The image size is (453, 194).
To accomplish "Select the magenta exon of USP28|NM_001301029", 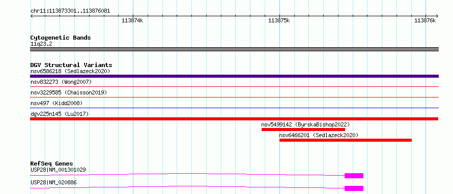I will click(354, 176).
